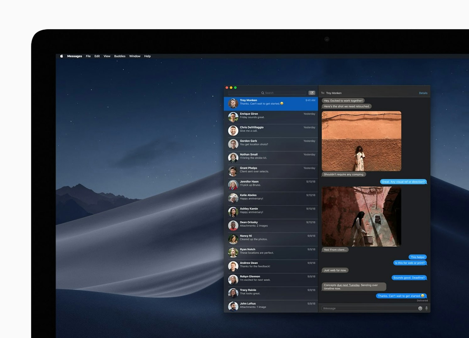Record an audio message with the microphone icon
The height and width of the screenshot is (338, 469).
pyautogui.click(x=426, y=308)
